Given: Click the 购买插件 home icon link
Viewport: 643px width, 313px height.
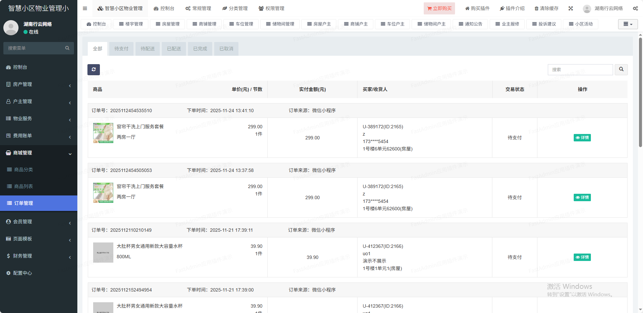Looking at the screenshot, I should point(477,8).
